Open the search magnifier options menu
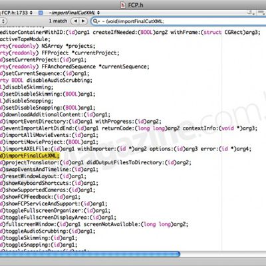This screenshot has width=266, height=266. [96, 21]
